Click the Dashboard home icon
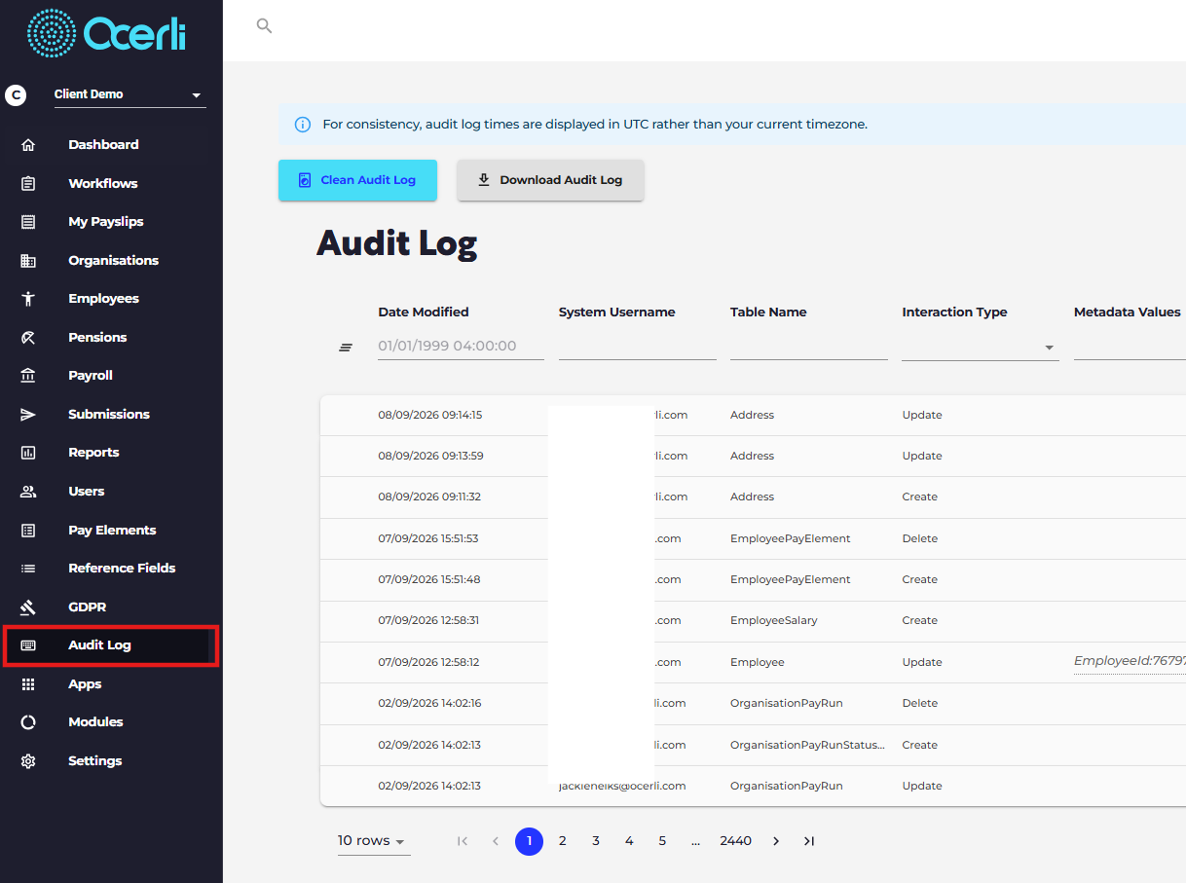 (28, 145)
